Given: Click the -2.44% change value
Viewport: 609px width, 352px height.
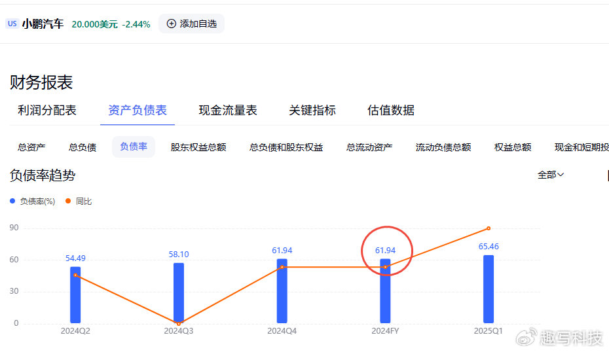Looking at the screenshot, I should pos(136,24).
